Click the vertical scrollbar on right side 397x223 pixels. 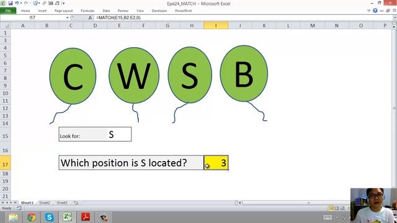(395, 108)
